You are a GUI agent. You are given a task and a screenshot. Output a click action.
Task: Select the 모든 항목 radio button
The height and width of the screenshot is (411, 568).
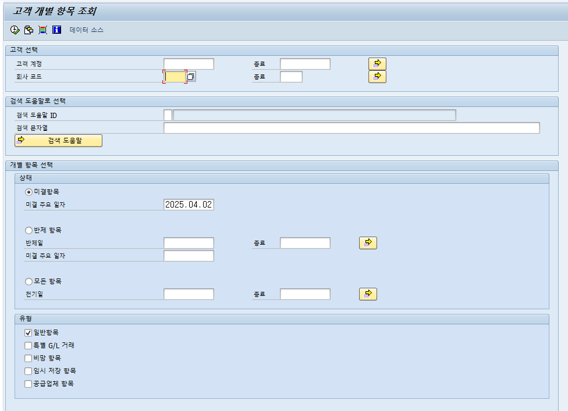(x=29, y=281)
